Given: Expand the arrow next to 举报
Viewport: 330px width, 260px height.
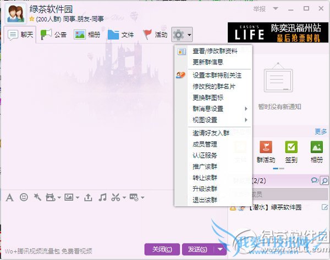Looking at the screenshot, I should click(276, 9).
